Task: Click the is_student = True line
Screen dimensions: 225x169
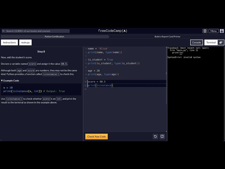Action: [x=100, y=60]
